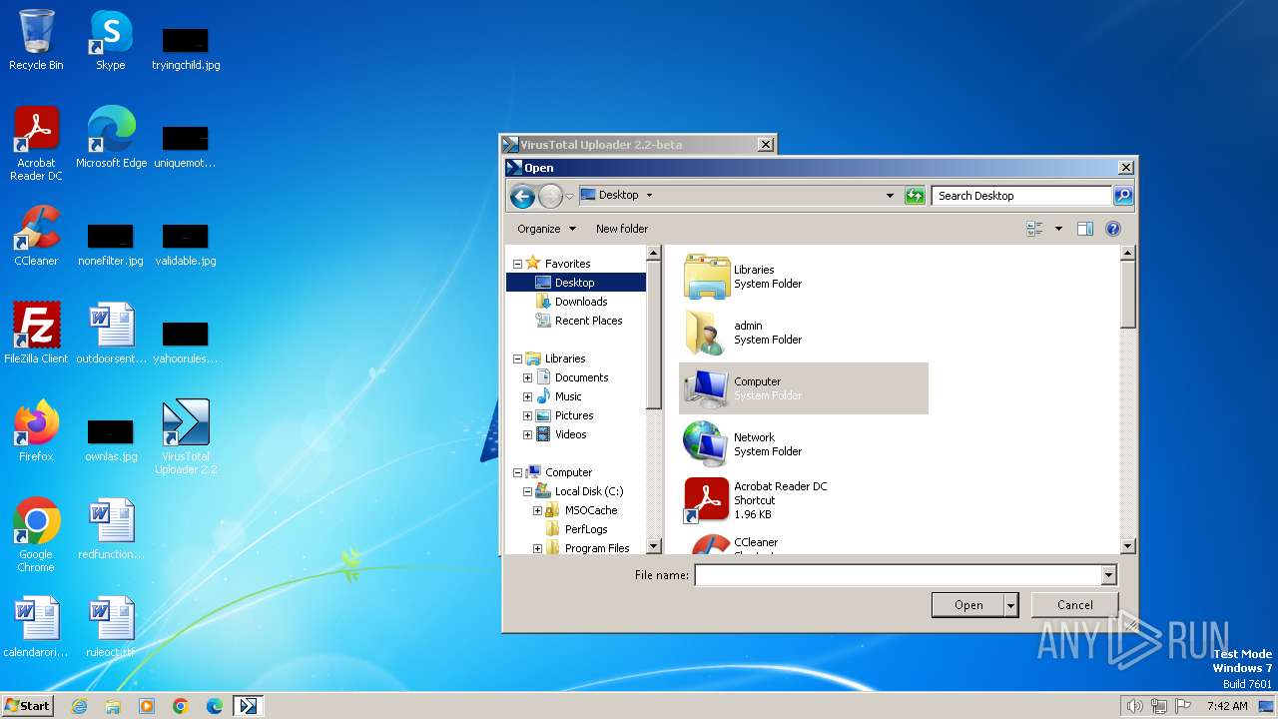Select tryingchild.jpg file on desktop
This screenshot has width=1278, height=719.
pyautogui.click(x=186, y=48)
